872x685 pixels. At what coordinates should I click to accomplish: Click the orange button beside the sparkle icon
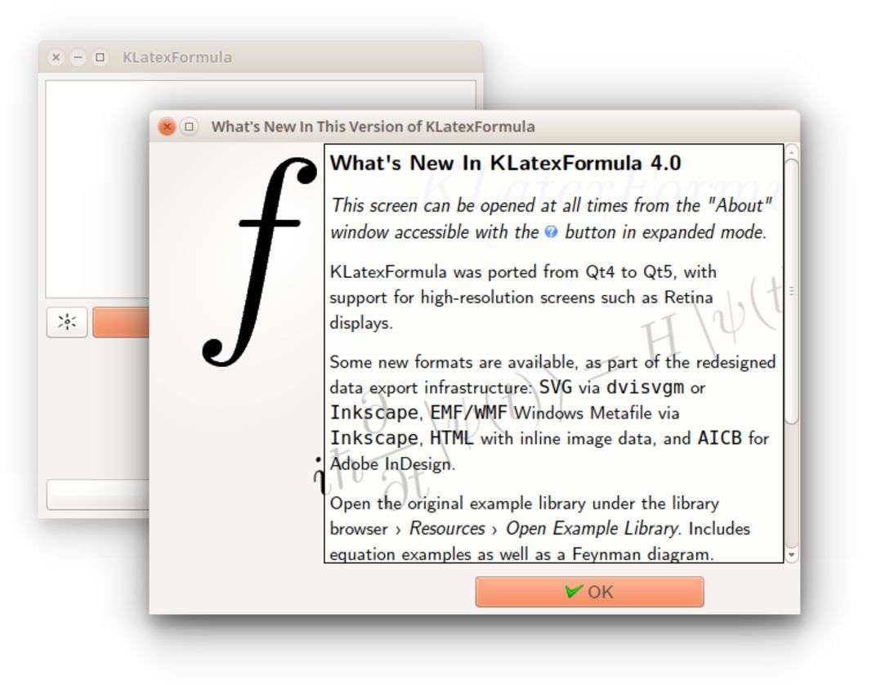point(120,323)
